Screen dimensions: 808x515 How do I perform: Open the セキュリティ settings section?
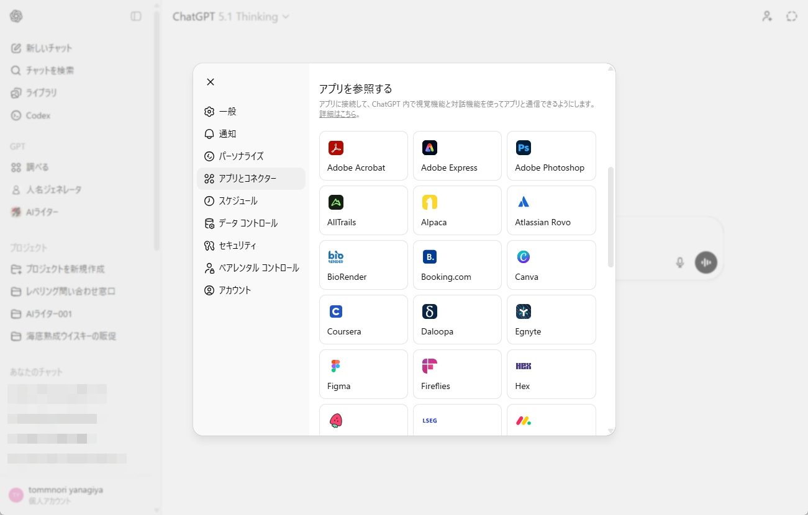point(236,245)
